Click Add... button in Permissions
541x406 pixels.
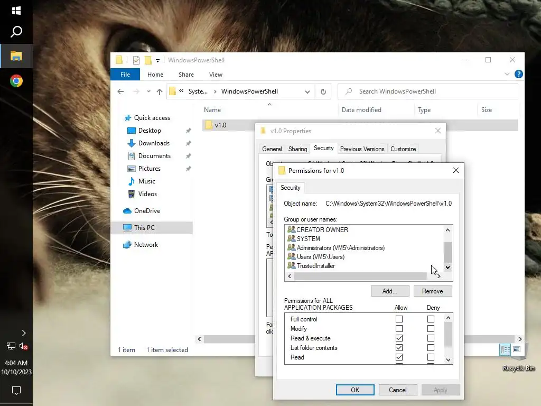pos(390,291)
